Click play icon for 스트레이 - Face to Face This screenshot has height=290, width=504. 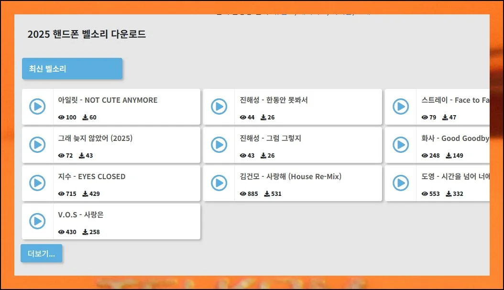click(401, 106)
